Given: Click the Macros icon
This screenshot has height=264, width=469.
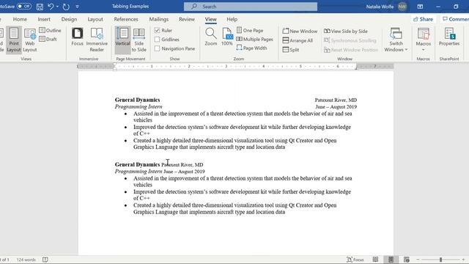Looking at the screenshot, I should pos(424,34).
